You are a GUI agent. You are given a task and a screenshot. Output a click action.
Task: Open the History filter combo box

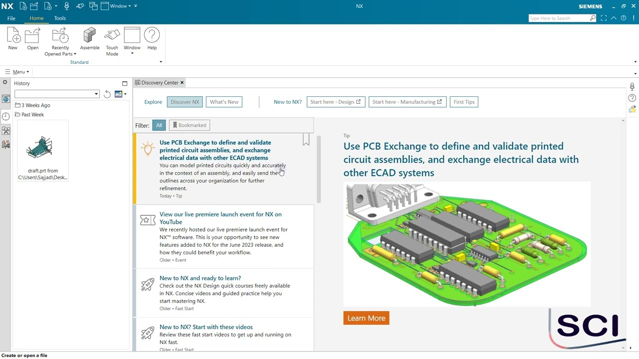click(57, 94)
